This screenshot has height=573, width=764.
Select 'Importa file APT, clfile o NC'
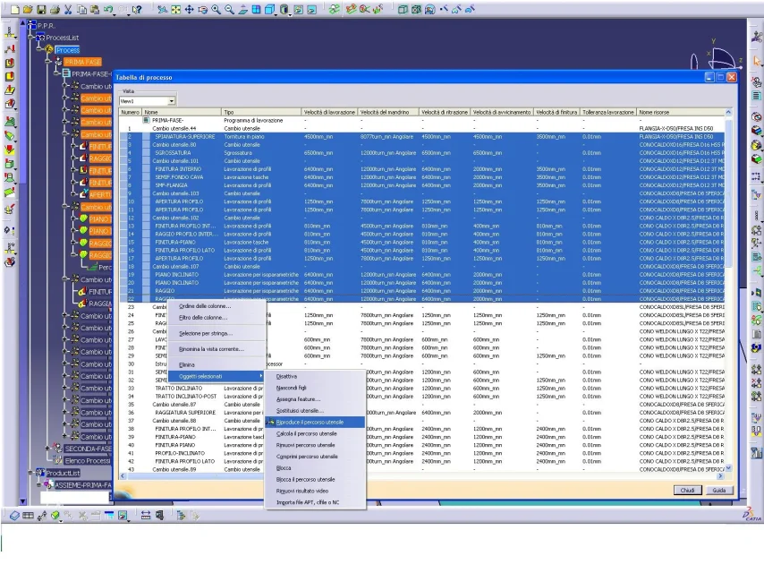[315, 502]
